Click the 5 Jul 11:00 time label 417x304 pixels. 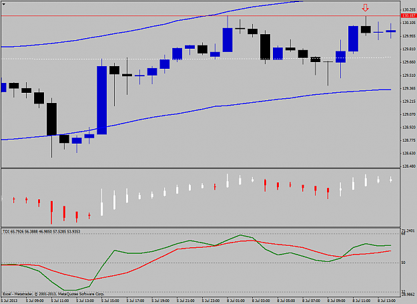point(60,301)
